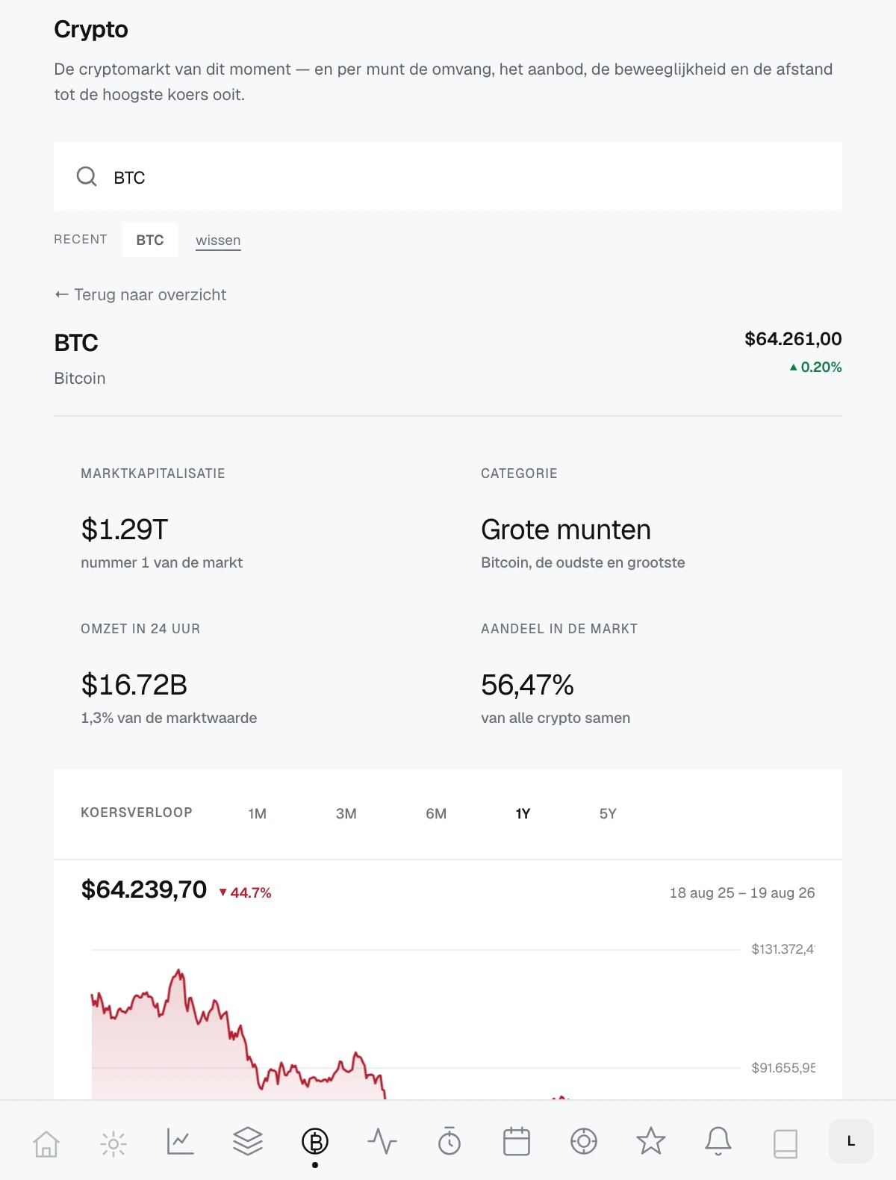
Task: Click the Bitcoin name under ticker
Action: pos(80,379)
